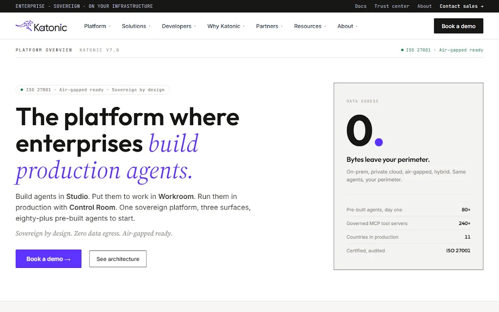This screenshot has width=499, height=312.
Task: Open the Partners dropdown
Action: (x=269, y=26)
